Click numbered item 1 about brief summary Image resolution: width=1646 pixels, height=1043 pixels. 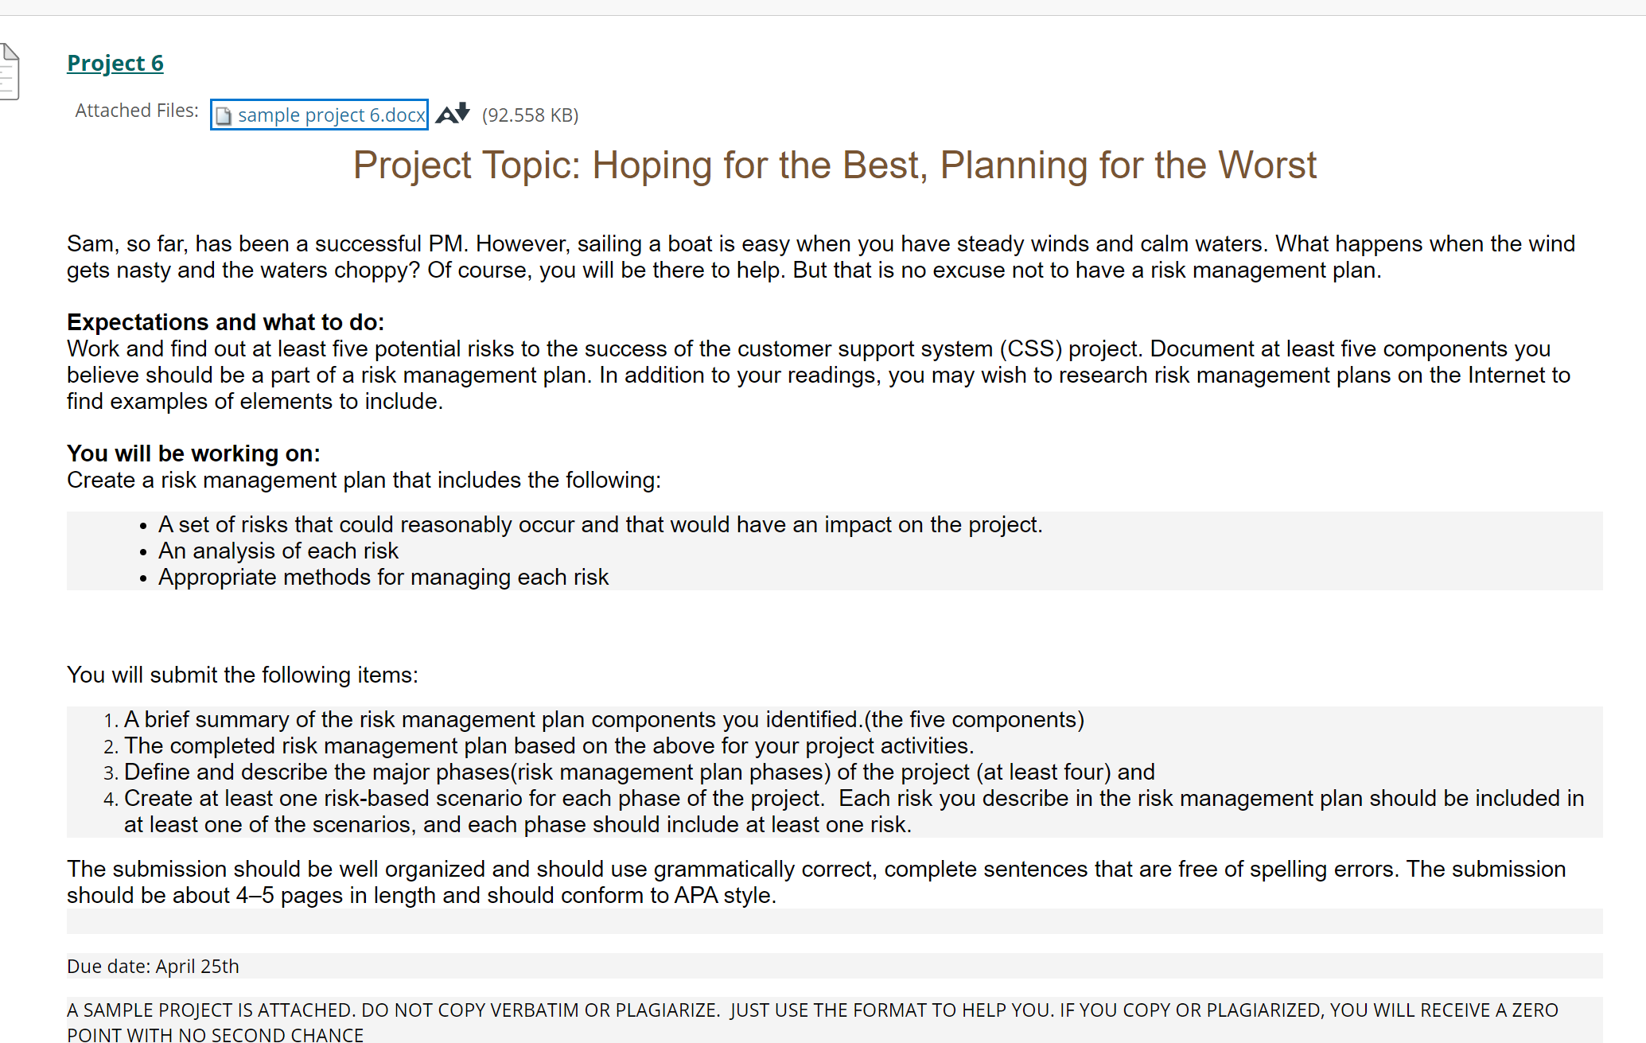[604, 719]
